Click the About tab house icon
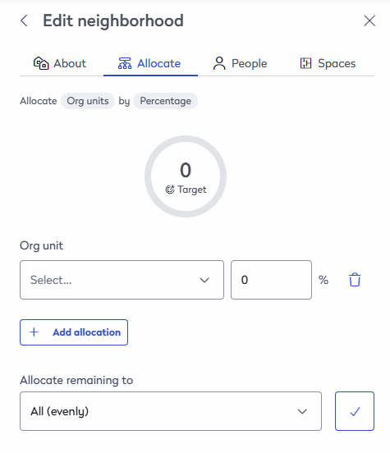Image resolution: width=390 pixels, height=453 pixels. [x=41, y=63]
